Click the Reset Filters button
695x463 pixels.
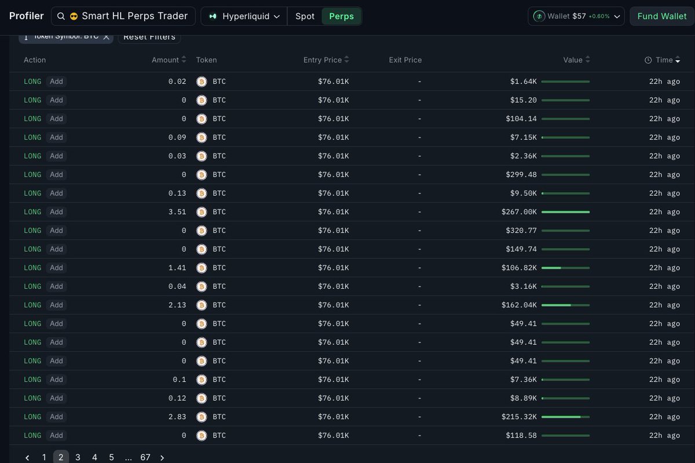click(x=149, y=36)
